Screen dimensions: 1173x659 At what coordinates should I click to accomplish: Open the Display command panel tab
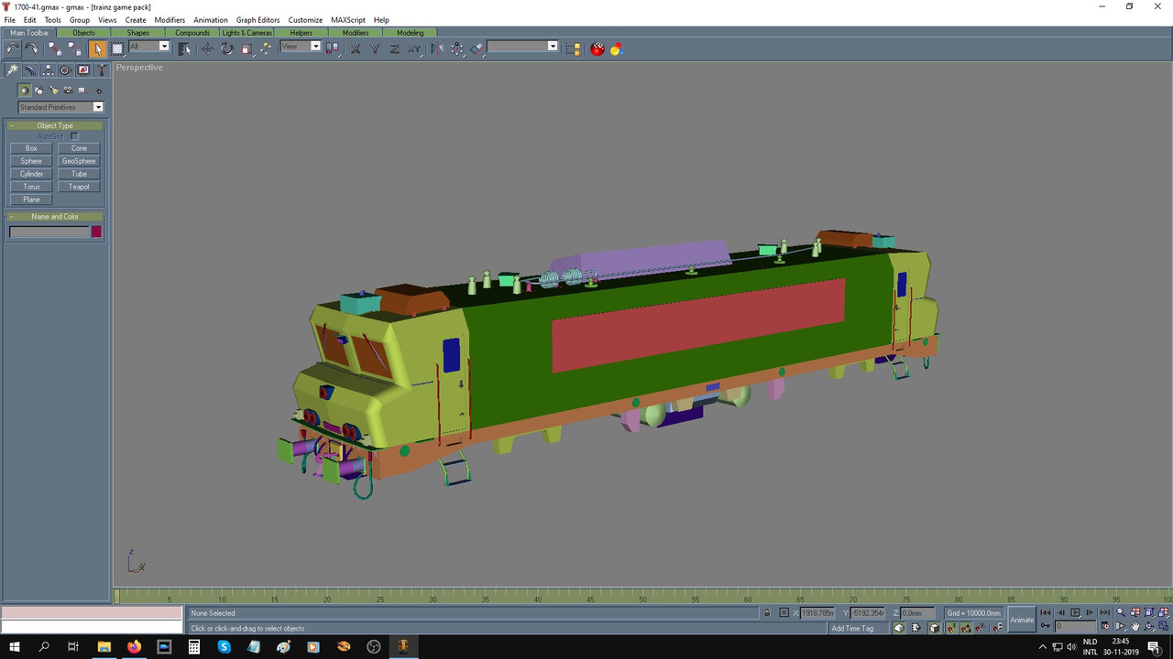(x=83, y=70)
